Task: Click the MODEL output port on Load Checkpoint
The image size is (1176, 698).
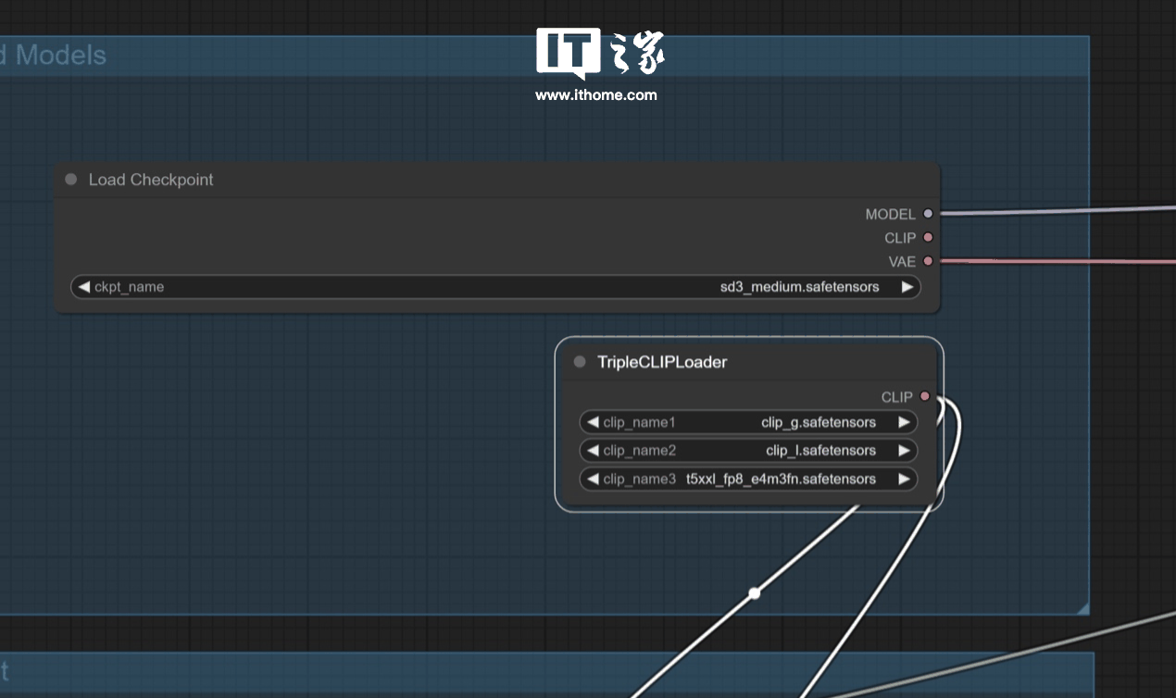Action: (x=928, y=214)
